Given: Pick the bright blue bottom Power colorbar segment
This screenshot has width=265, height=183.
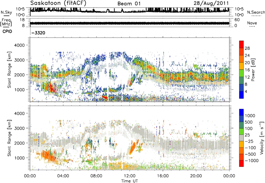Looking at the screenshot, I should (x=241, y=95).
